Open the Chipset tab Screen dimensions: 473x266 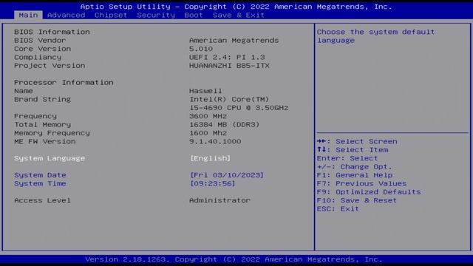pos(111,15)
